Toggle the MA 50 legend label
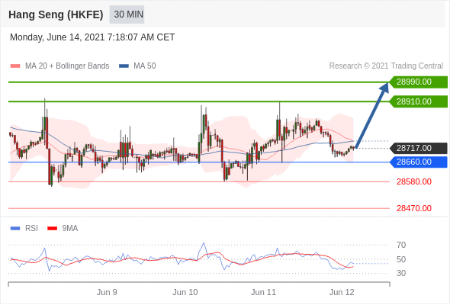The image size is (450, 305). tap(145, 66)
